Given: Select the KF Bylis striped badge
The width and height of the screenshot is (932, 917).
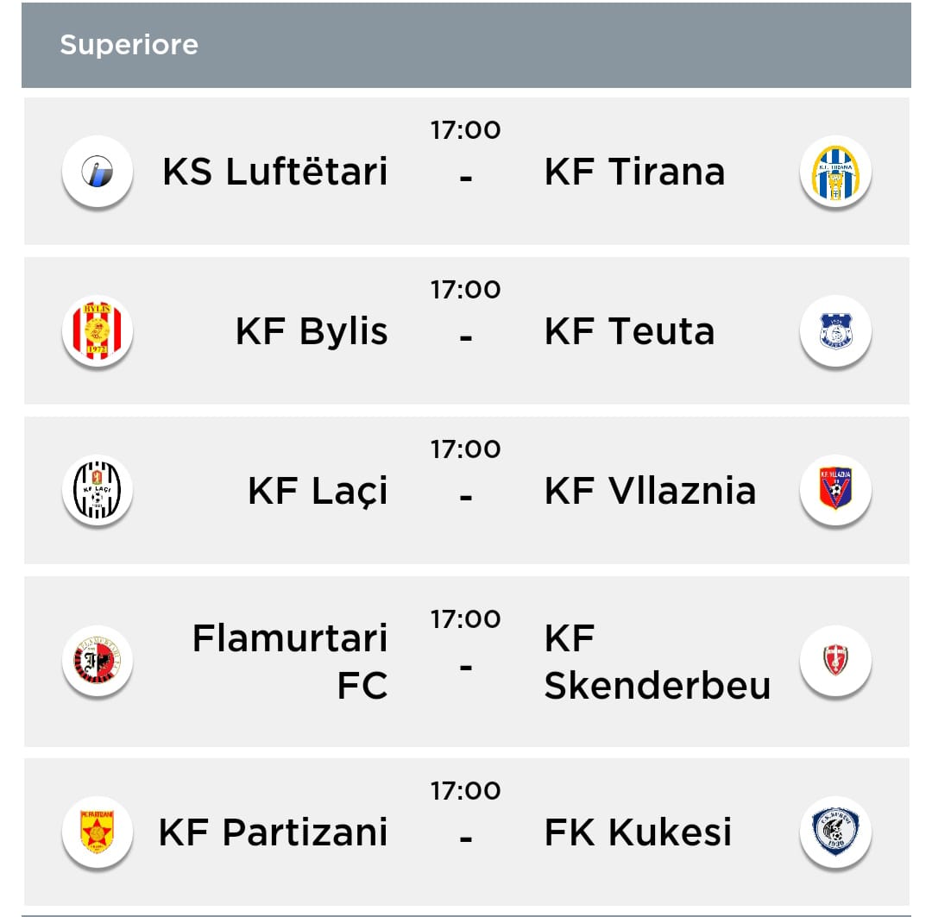Looking at the screenshot, I should click(98, 331).
